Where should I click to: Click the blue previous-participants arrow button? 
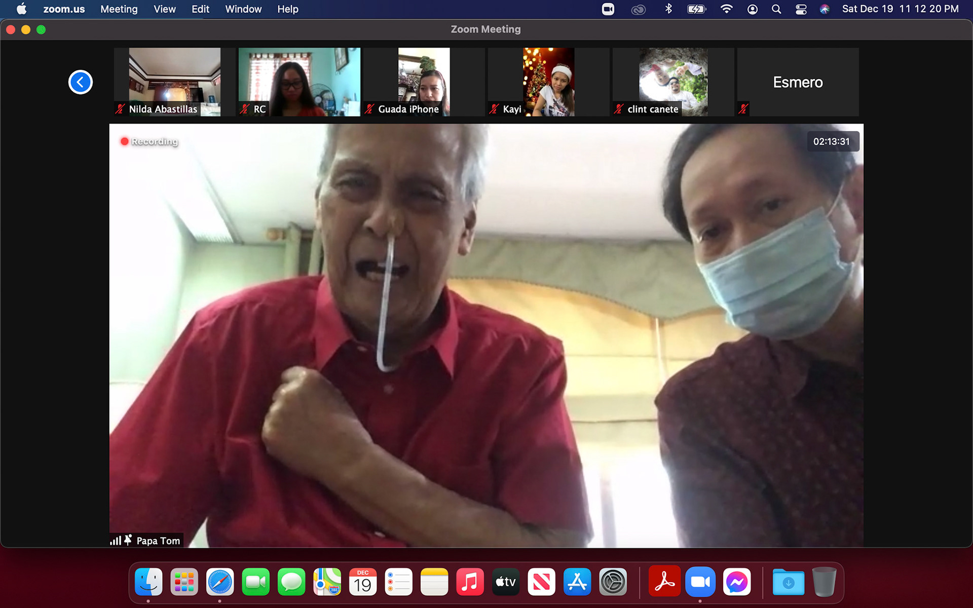tap(80, 82)
